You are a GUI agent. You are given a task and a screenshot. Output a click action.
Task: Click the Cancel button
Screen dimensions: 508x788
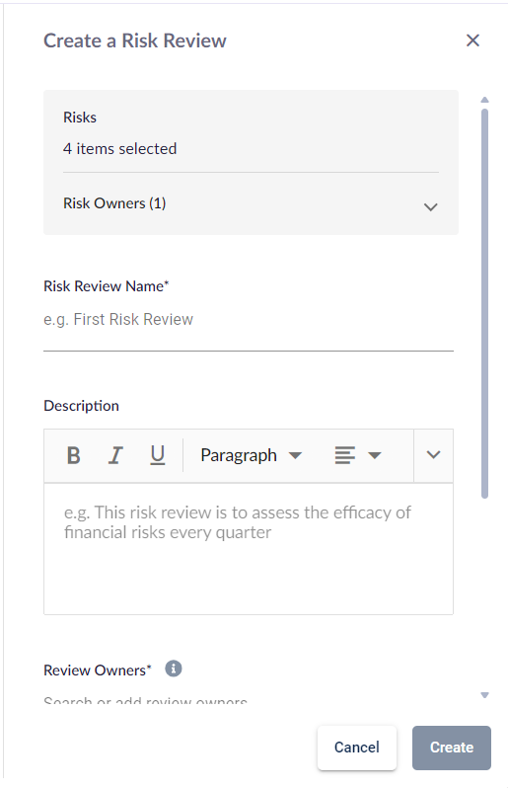point(357,748)
